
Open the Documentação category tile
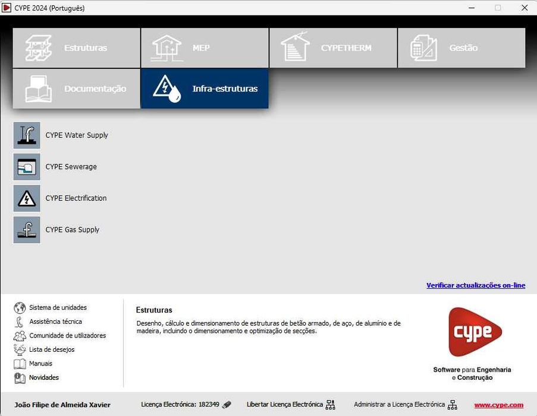coord(76,89)
